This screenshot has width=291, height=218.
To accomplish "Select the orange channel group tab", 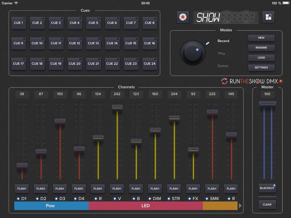I will 220,206.
